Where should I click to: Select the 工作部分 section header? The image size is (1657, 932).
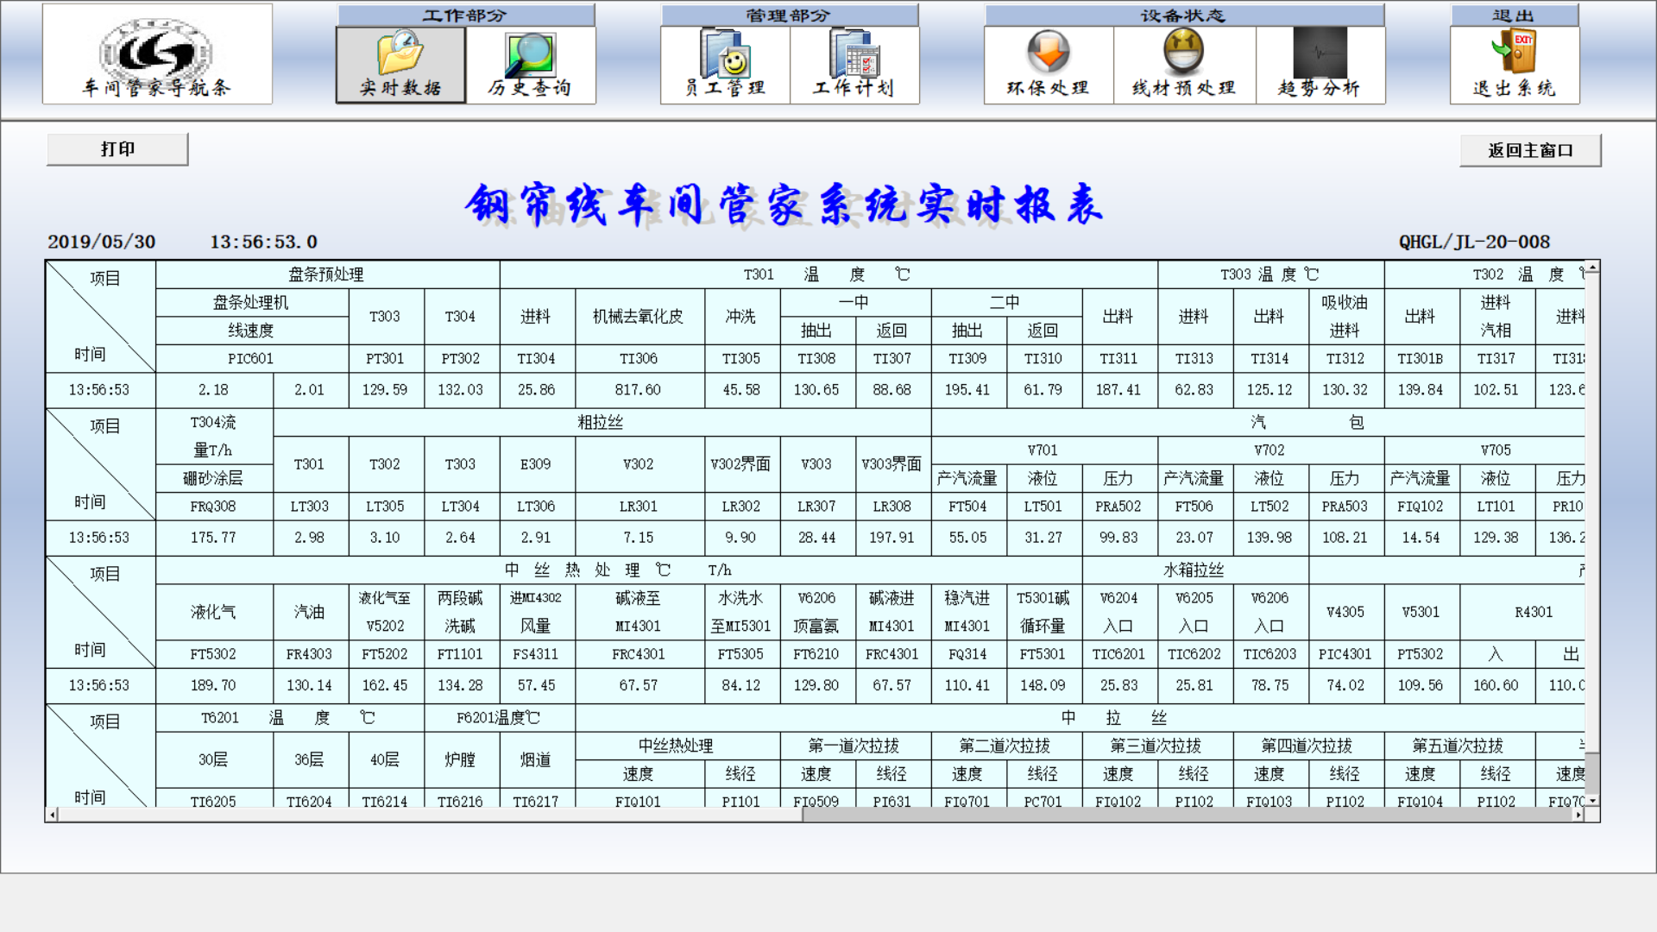click(465, 16)
